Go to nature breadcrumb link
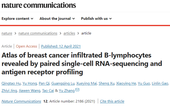This screenshot has width=170, height=106. pos(7,33)
